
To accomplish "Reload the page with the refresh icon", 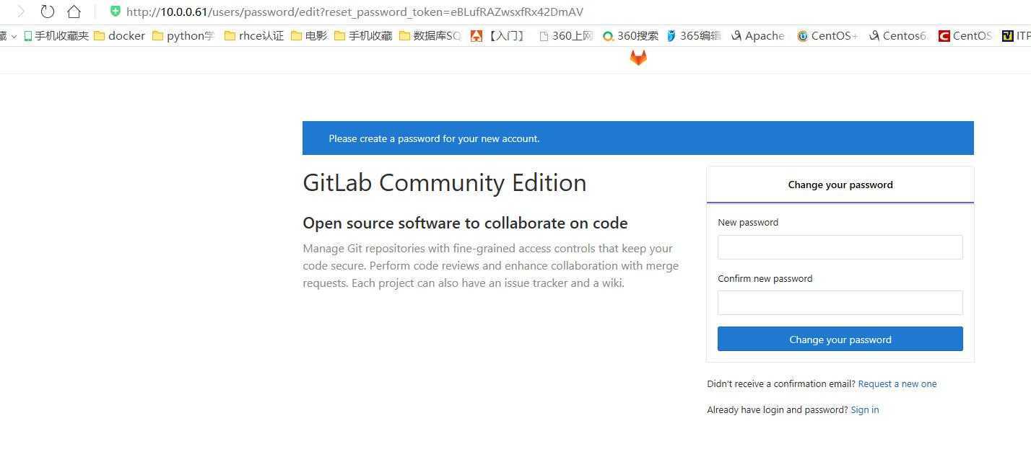I will click(x=47, y=12).
